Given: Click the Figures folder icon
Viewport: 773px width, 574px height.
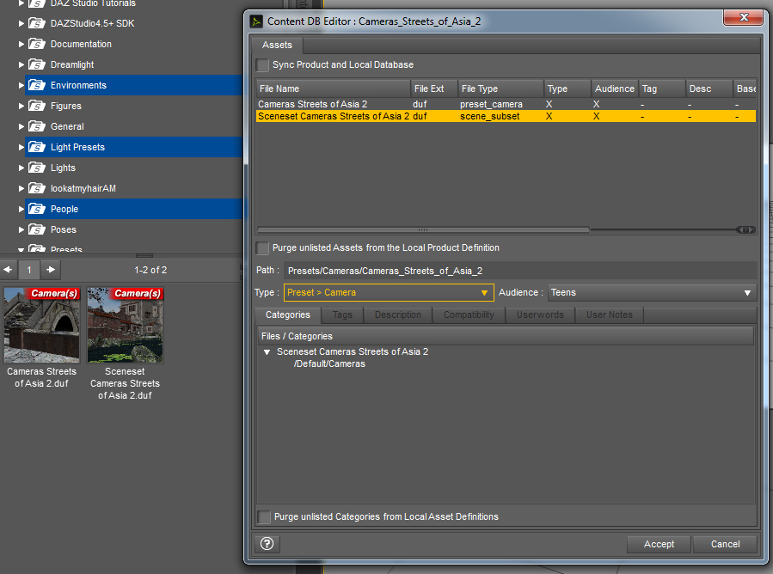Looking at the screenshot, I should (x=37, y=106).
